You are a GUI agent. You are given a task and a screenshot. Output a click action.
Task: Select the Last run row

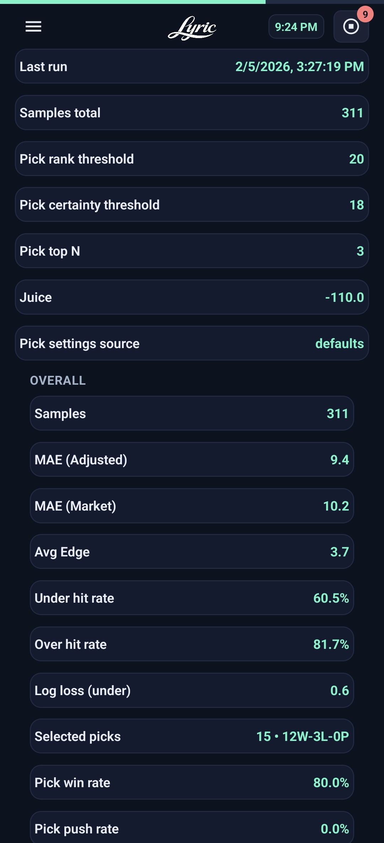click(192, 66)
